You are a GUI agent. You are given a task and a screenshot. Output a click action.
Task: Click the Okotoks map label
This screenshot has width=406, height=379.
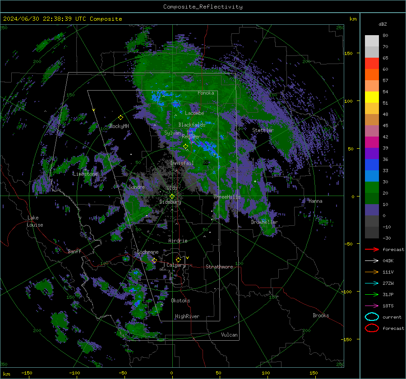click(180, 301)
